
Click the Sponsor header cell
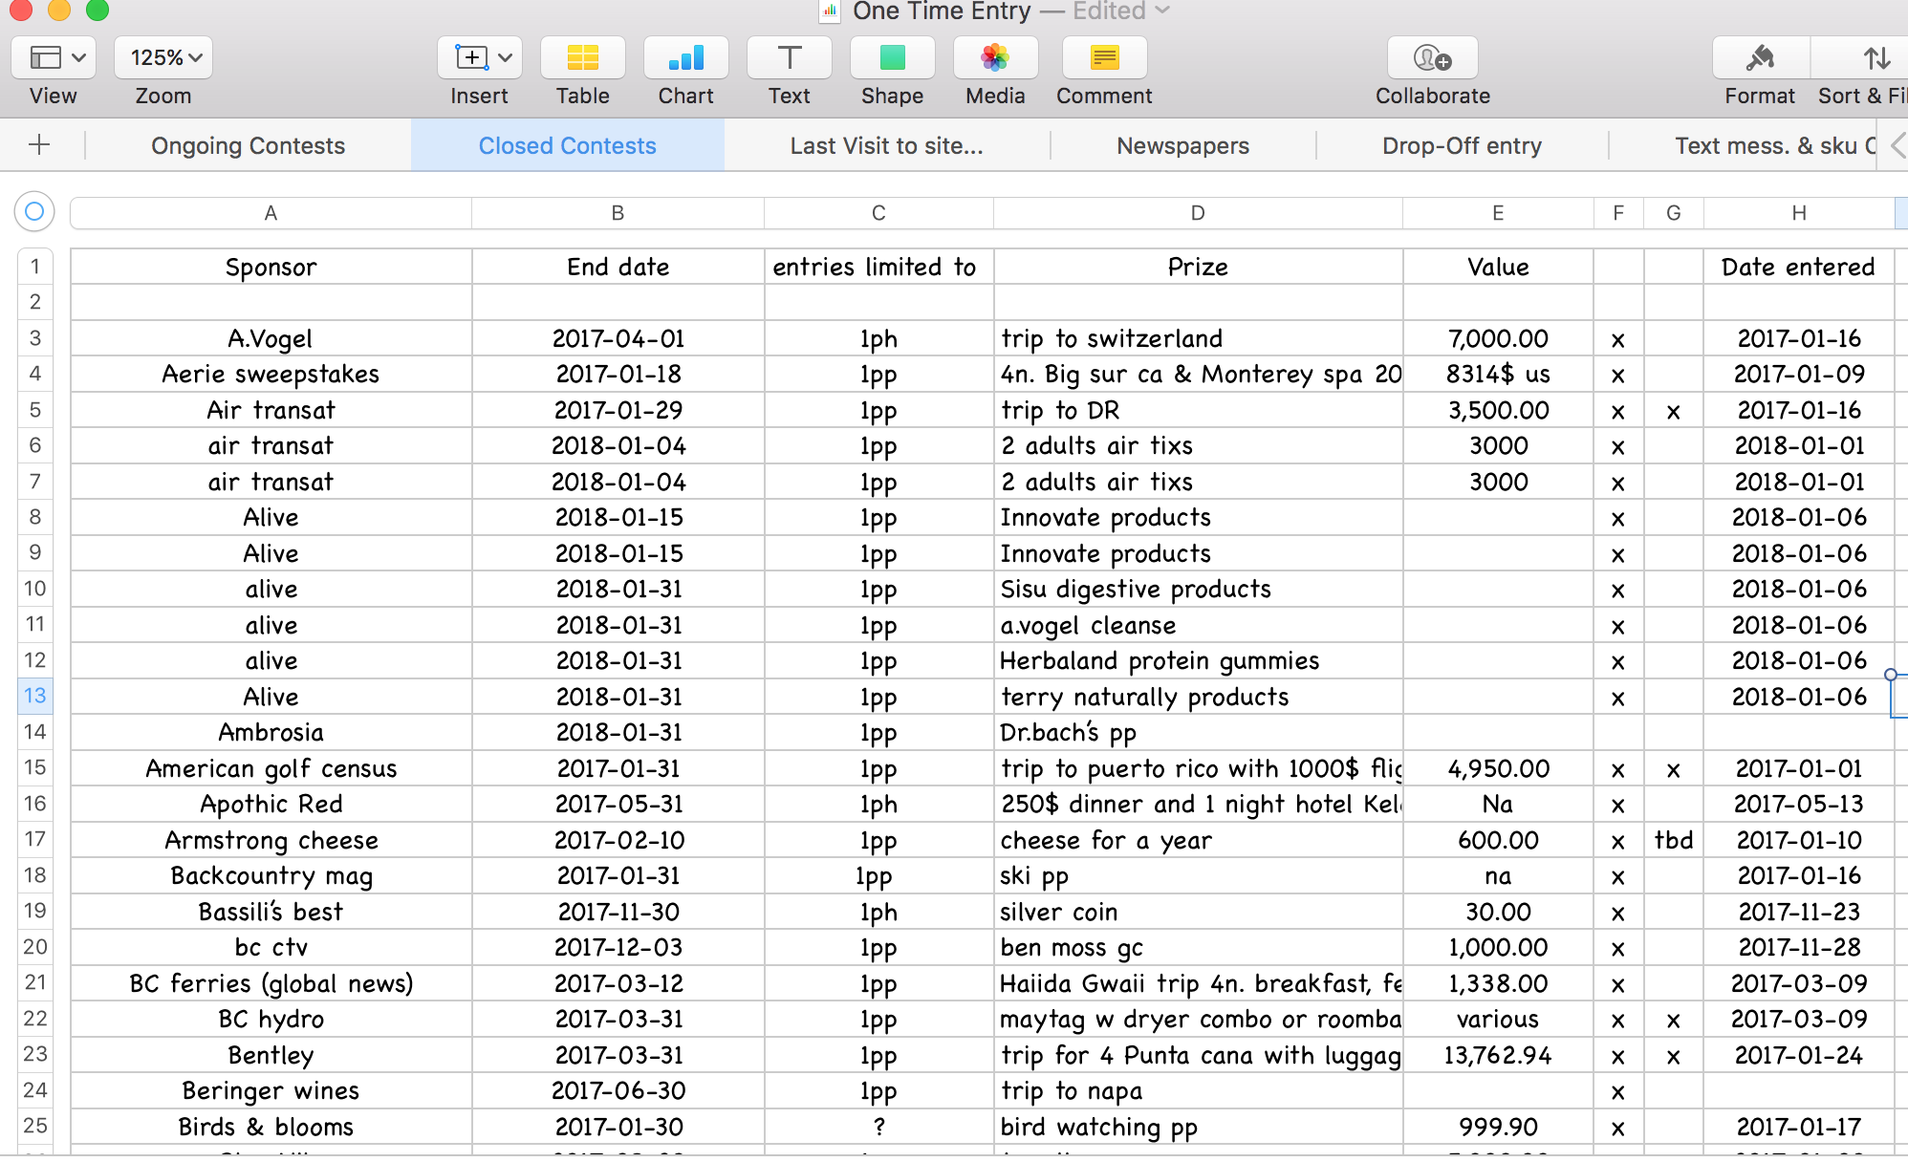(271, 267)
